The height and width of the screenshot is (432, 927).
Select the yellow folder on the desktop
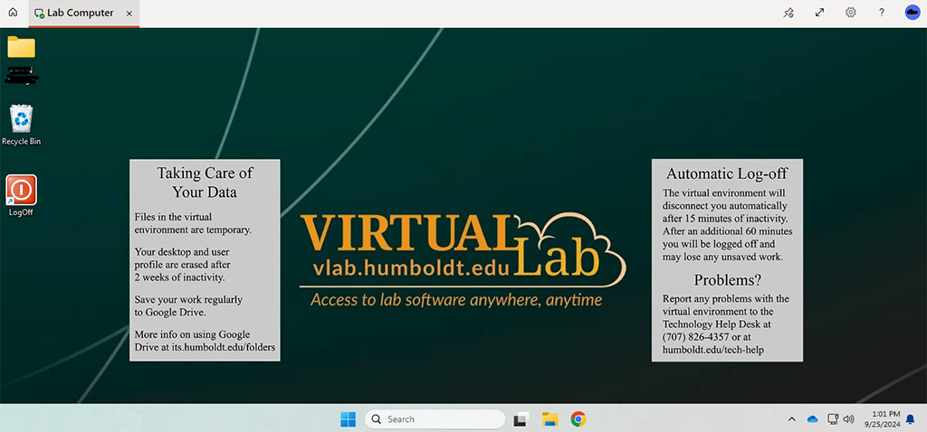coord(22,47)
